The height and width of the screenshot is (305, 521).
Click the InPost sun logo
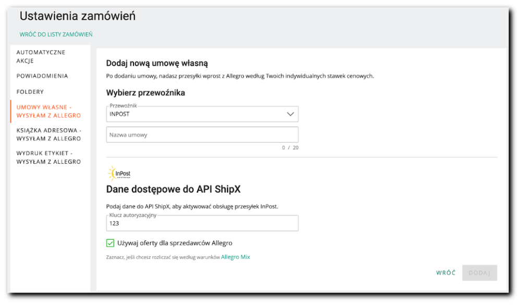click(x=119, y=173)
